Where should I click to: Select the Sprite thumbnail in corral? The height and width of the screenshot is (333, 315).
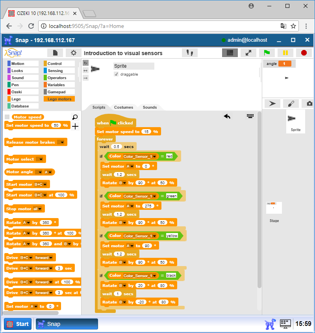tap(295, 122)
